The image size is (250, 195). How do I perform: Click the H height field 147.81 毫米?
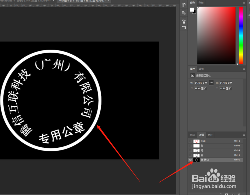(x=226, y=83)
